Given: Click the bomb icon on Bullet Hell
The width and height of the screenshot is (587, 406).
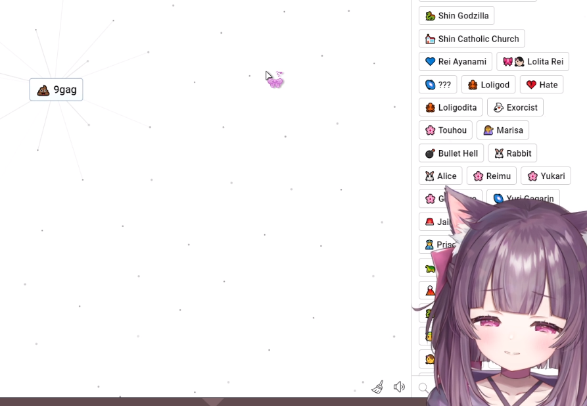Looking at the screenshot, I should pos(430,153).
